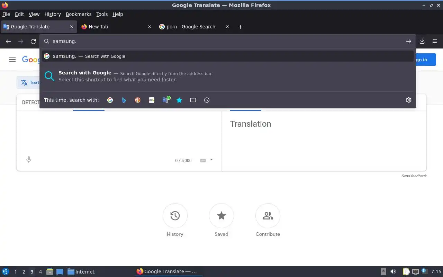The height and width of the screenshot is (277, 443).
Task: Select the Search with Google shortcut tip
Action: (x=228, y=76)
